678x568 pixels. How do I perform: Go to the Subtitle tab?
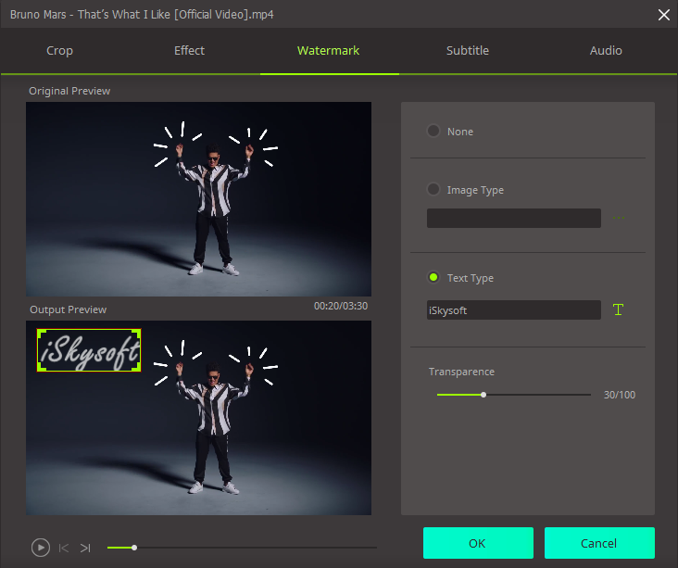(x=467, y=51)
